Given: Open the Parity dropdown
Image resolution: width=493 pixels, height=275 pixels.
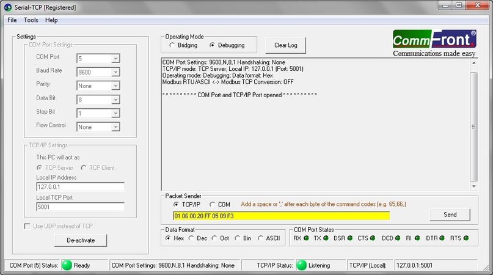Looking at the screenshot, I should tap(115, 86).
